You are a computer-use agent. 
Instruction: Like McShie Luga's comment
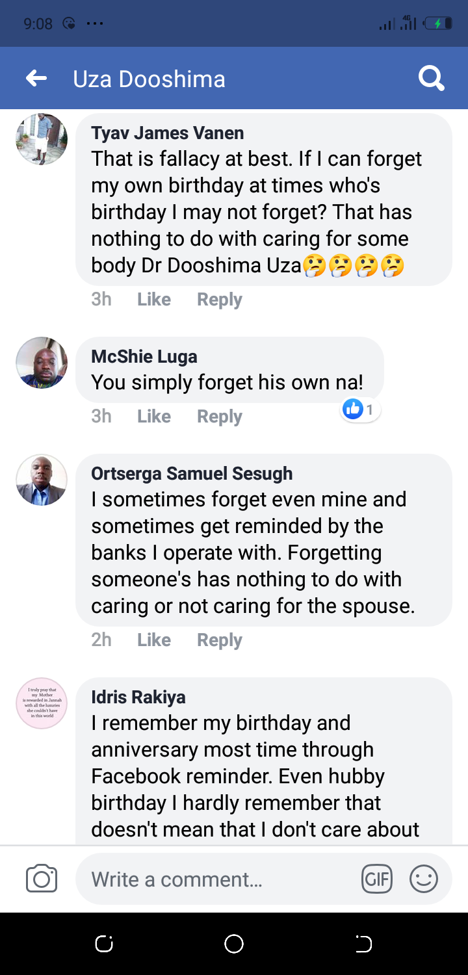[x=154, y=417]
